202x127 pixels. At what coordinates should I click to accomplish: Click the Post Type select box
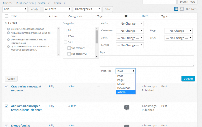click(x=126, y=71)
